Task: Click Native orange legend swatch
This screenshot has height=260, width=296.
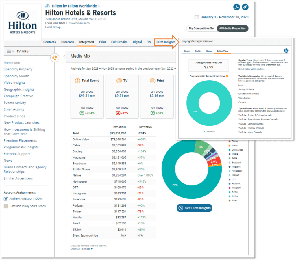Action: pos(229,146)
